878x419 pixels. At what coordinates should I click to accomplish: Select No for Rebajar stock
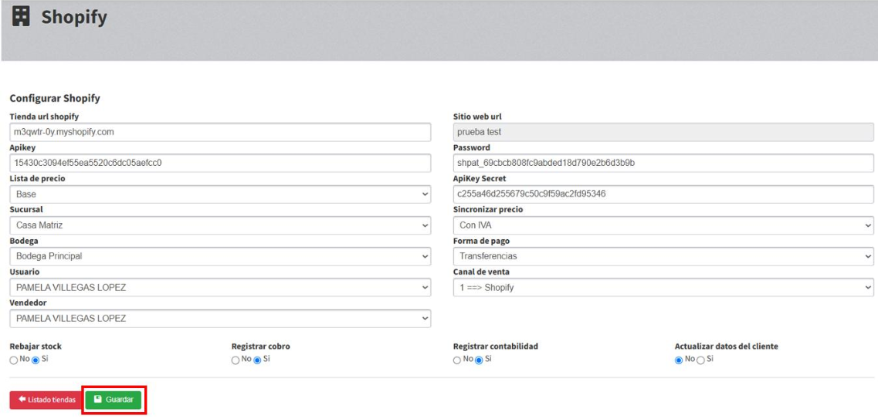[x=13, y=360]
